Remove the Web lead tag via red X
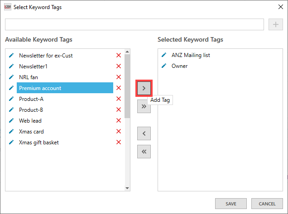 click(119, 120)
